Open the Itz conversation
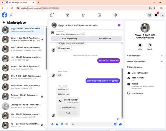Viewport: 166px width, 131px height. tap(23, 125)
